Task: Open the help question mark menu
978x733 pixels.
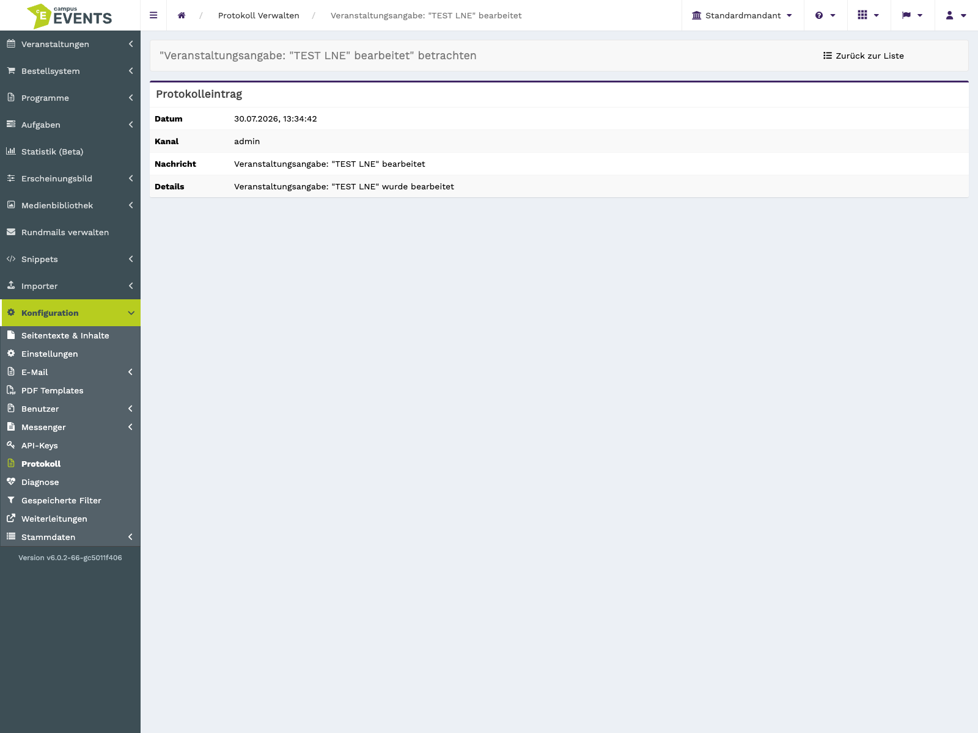Action: tap(825, 15)
